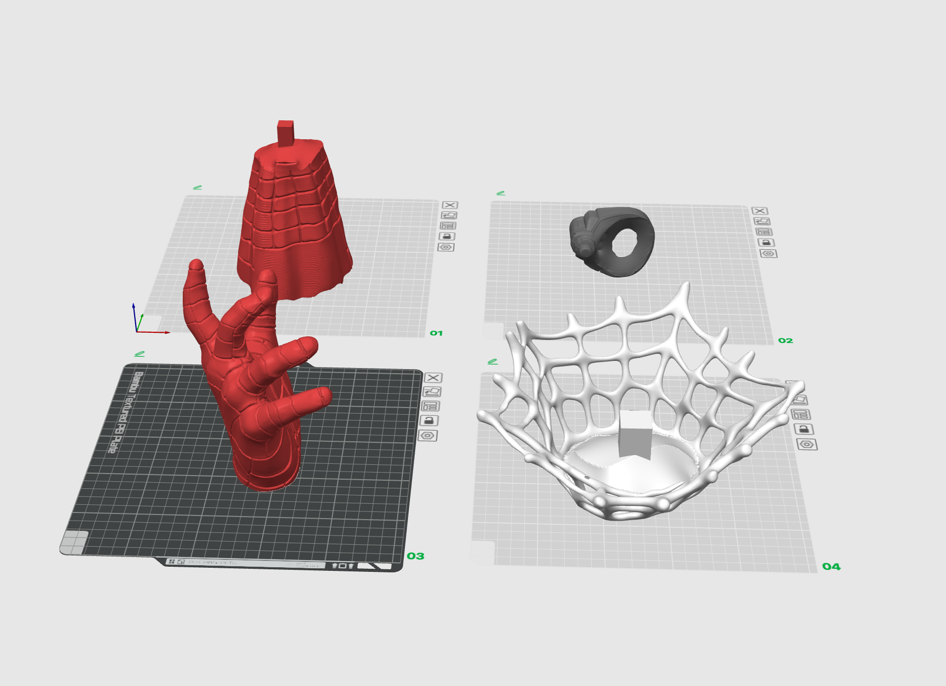Select the white cube inside the basket
This screenshot has width=946, height=686.
635,435
